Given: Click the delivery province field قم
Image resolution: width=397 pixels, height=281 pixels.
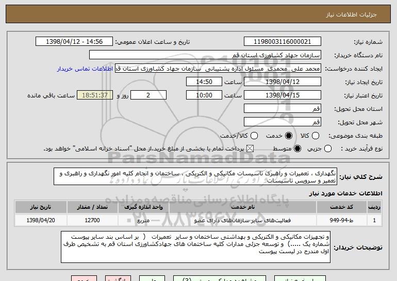Looking at the screenshot, I should pos(283,109).
